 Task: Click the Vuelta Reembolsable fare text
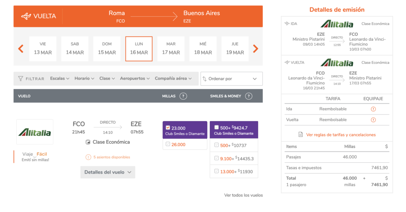click(x=333, y=120)
